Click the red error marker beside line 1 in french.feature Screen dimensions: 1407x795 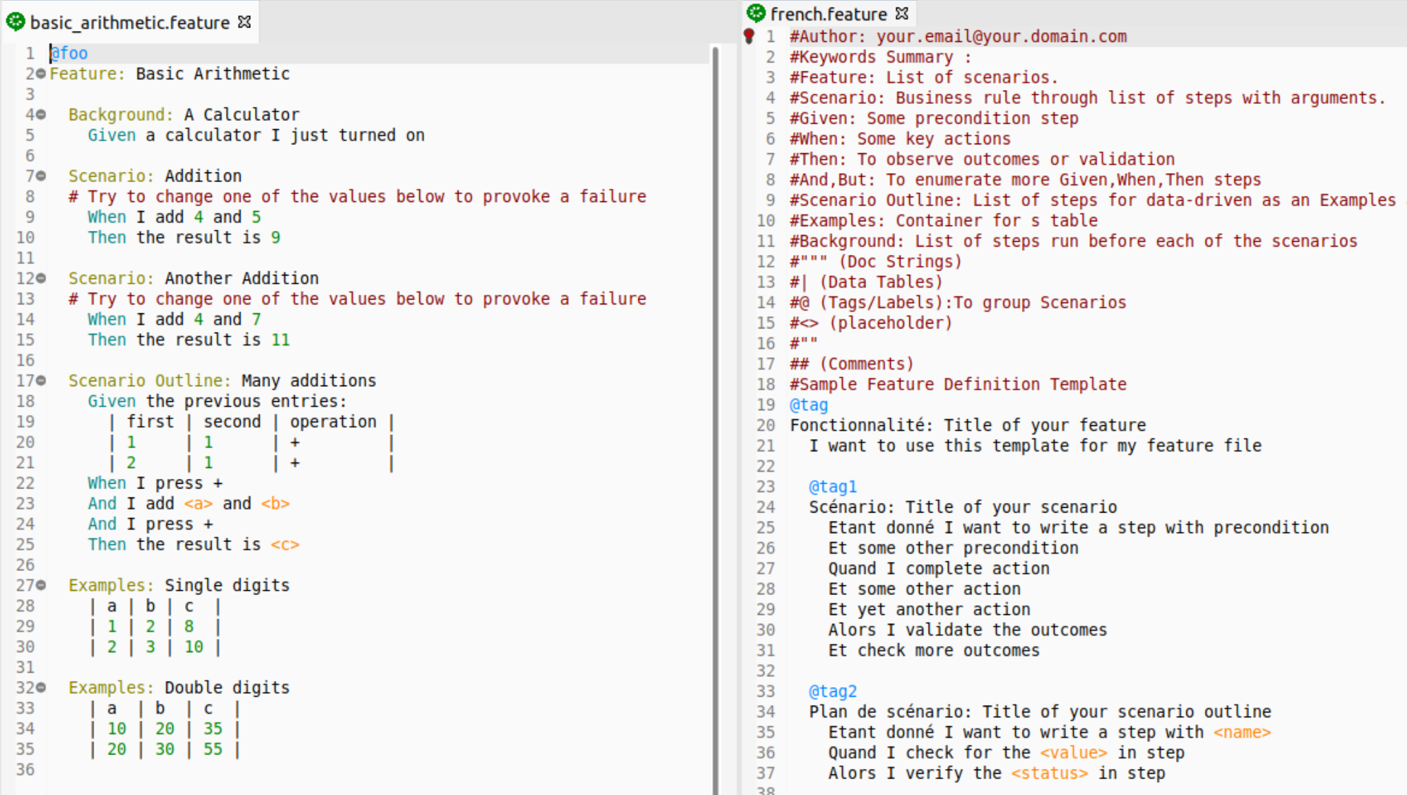(749, 36)
